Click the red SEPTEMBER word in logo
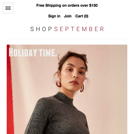 (79, 29)
